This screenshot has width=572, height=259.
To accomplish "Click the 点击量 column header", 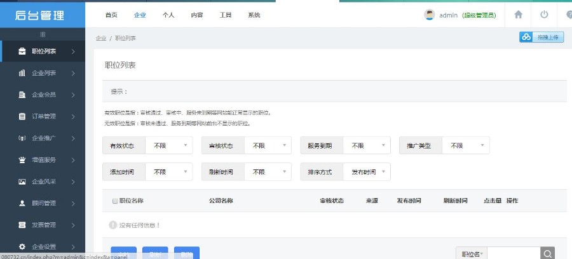I will coord(493,201).
